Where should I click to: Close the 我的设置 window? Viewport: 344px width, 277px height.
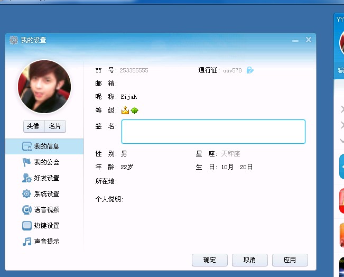(x=309, y=40)
